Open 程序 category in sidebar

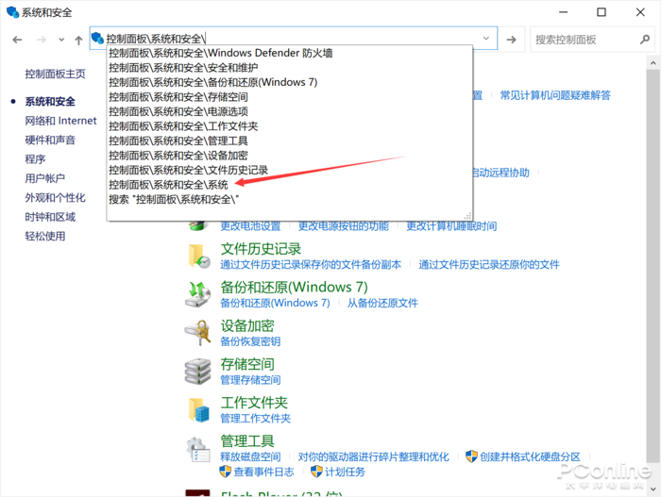pyautogui.click(x=35, y=159)
